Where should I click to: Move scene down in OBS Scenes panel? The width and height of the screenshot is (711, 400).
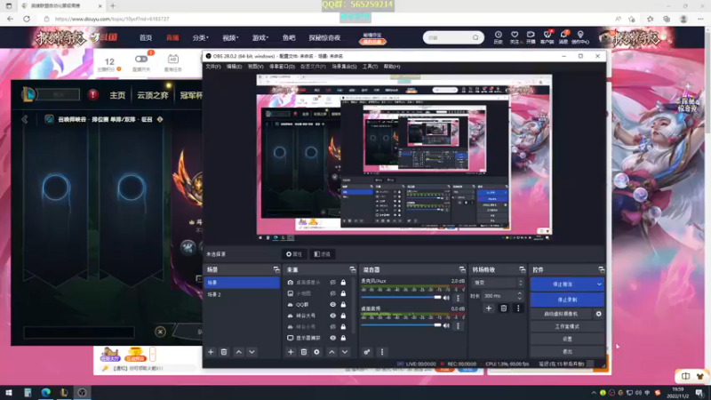pos(252,352)
